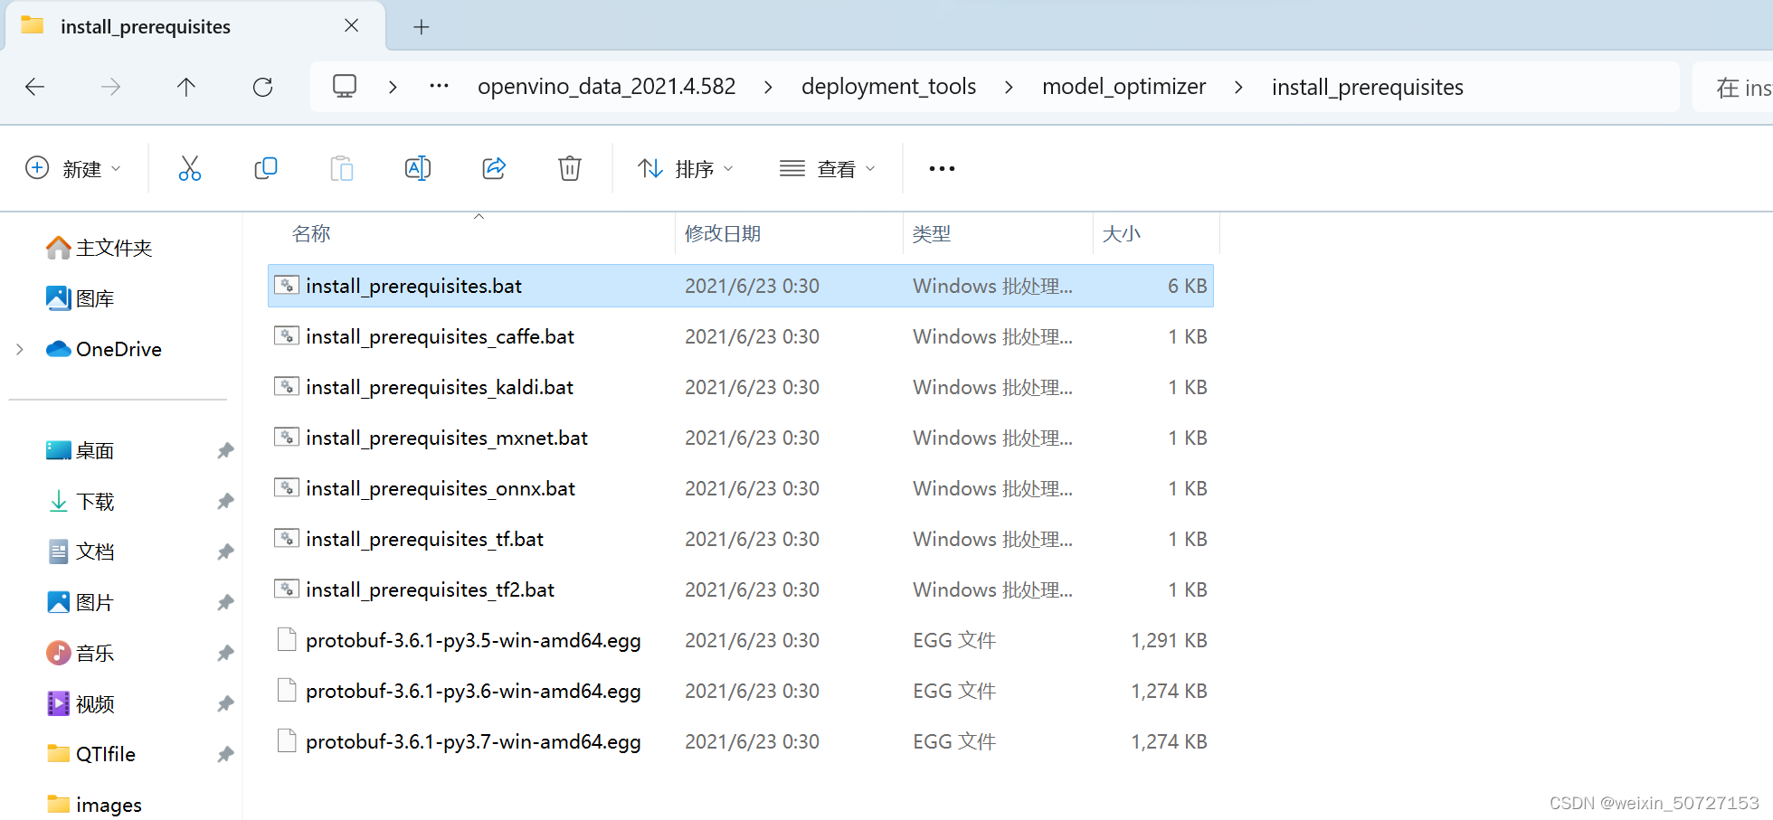Go up one folder level

pos(186,87)
